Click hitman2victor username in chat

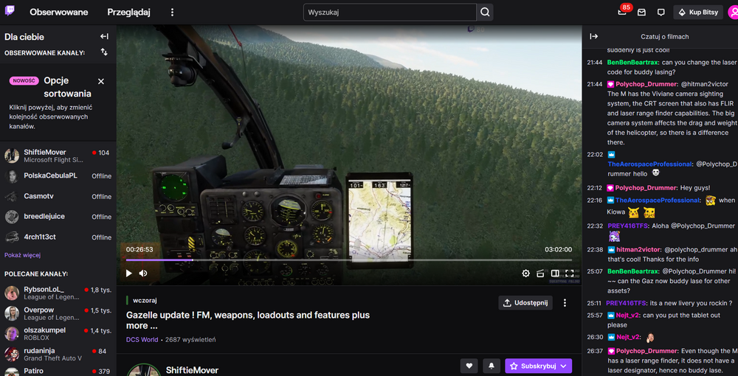[x=638, y=250]
